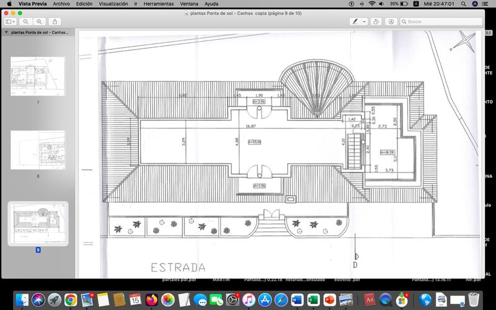Image resolution: width=496 pixels, height=310 pixels.
Task: Zoom out of the floor plan
Action: 26,22
